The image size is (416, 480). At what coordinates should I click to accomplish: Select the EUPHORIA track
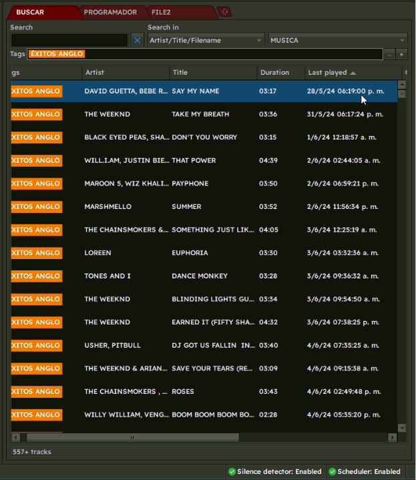point(190,253)
